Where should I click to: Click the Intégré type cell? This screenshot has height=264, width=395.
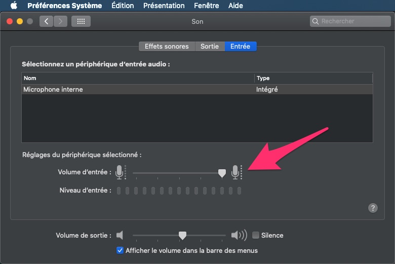pyautogui.click(x=267, y=90)
